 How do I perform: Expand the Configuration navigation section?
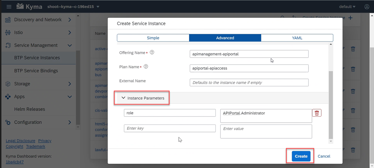click(70, 122)
